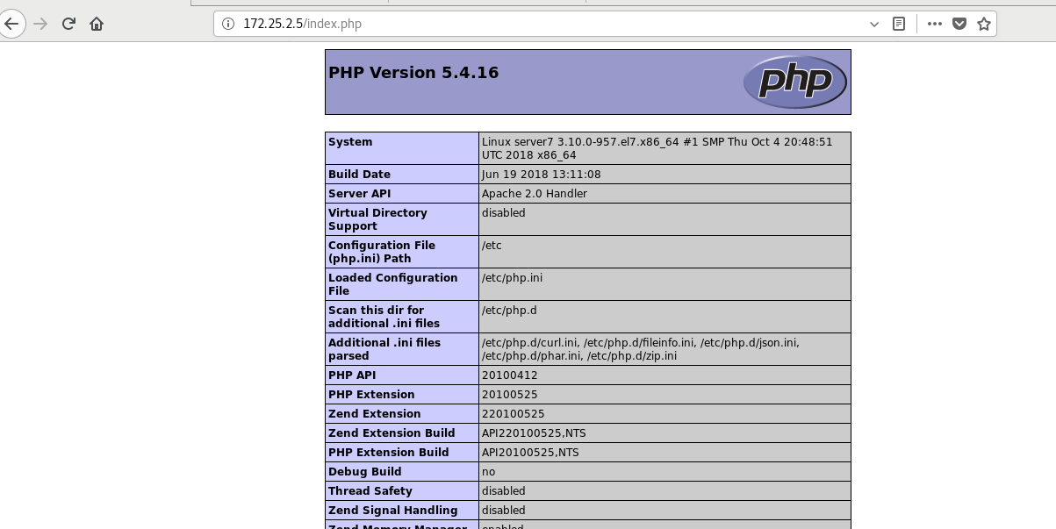Screen dimensions: 1056x529
Task: Click the '/etc' path value
Action: coord(492,246)
